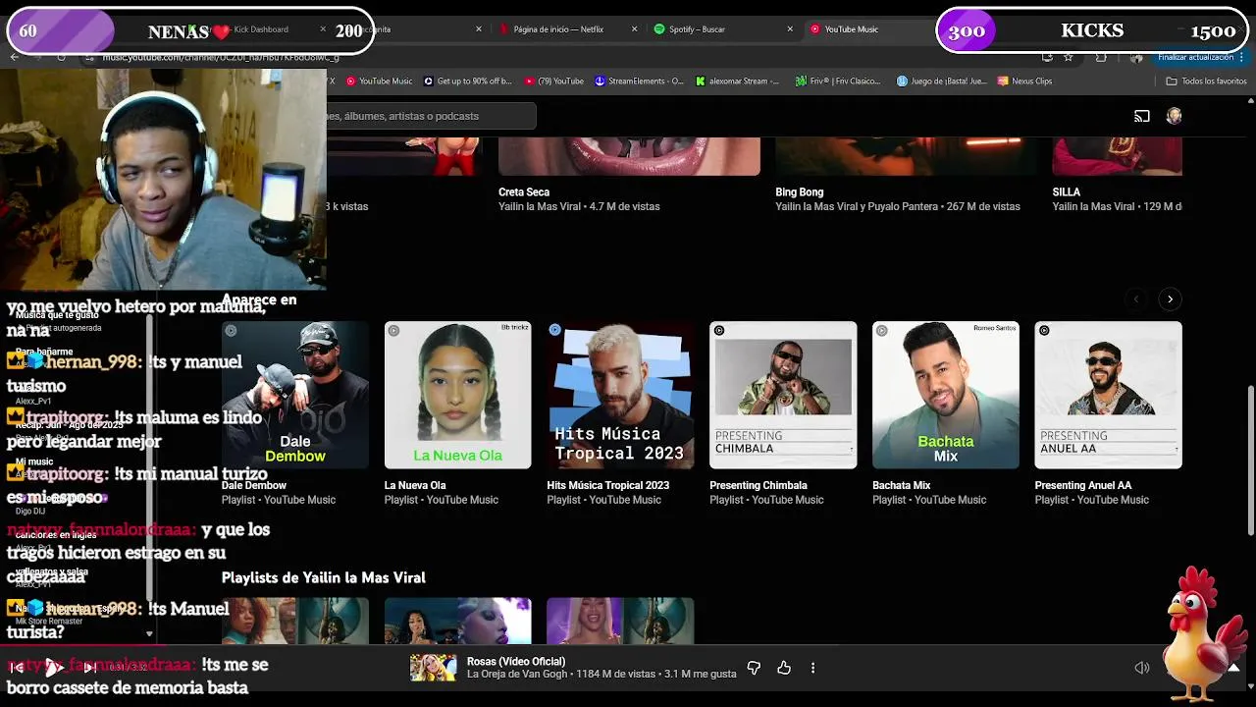
Task: Click Hits Música Tropical 2023 title text
Action: click(x=608, y=485)
